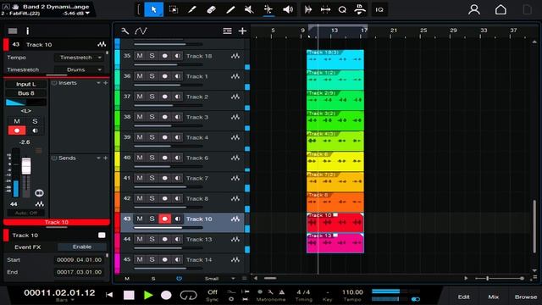Toggle the Metronome click icon
Image resolution: width=542 pixels, height=305 pixels.
(x=282, y=291)
